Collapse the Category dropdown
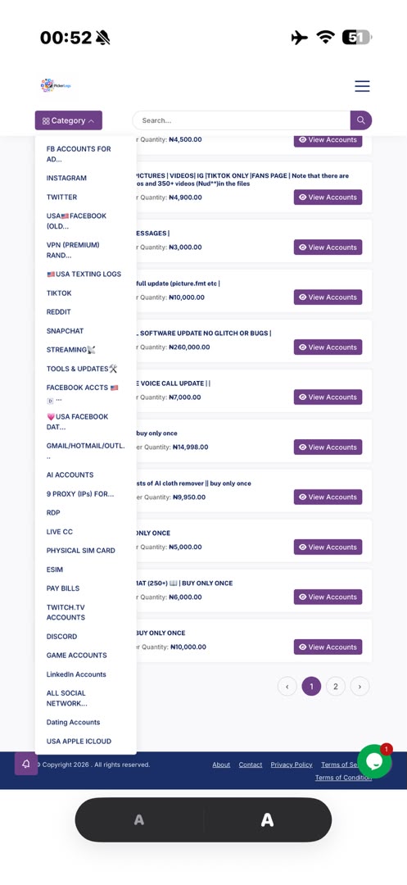The image size is (407, 885). click(x=69, y=120)
